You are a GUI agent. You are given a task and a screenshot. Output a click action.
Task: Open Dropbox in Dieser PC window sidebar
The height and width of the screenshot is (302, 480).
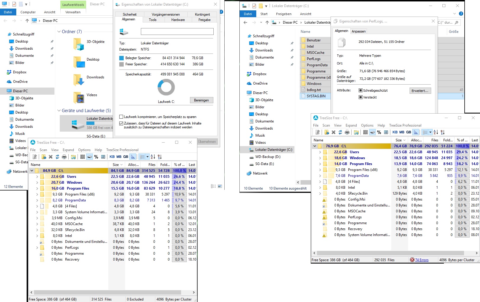(20, 72)
